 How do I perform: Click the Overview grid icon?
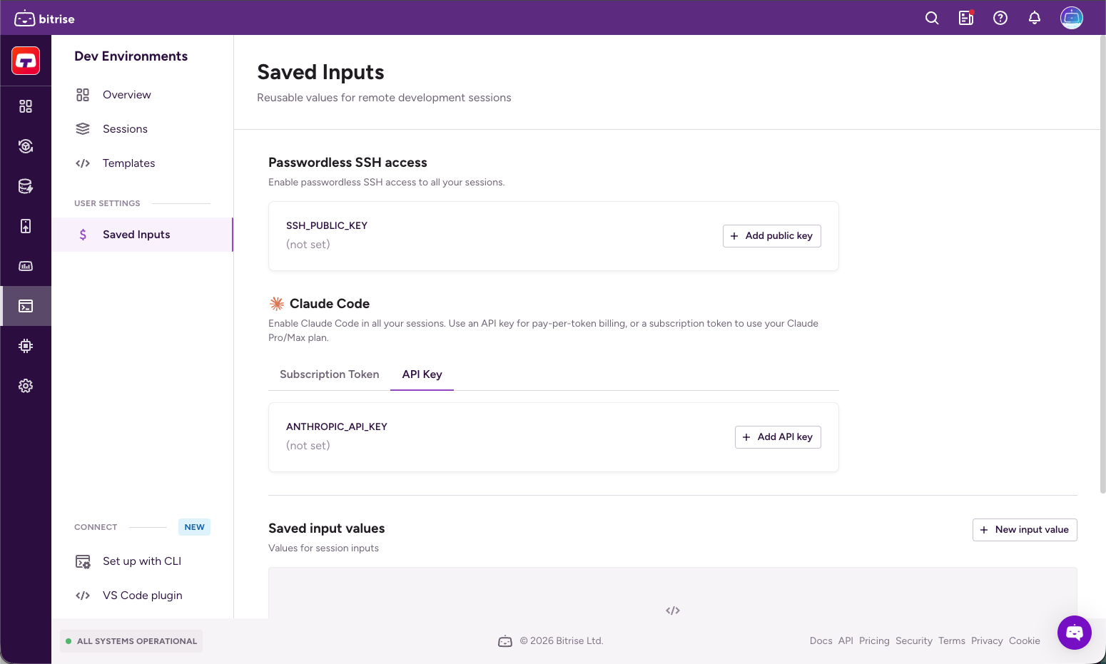(83, 95)
